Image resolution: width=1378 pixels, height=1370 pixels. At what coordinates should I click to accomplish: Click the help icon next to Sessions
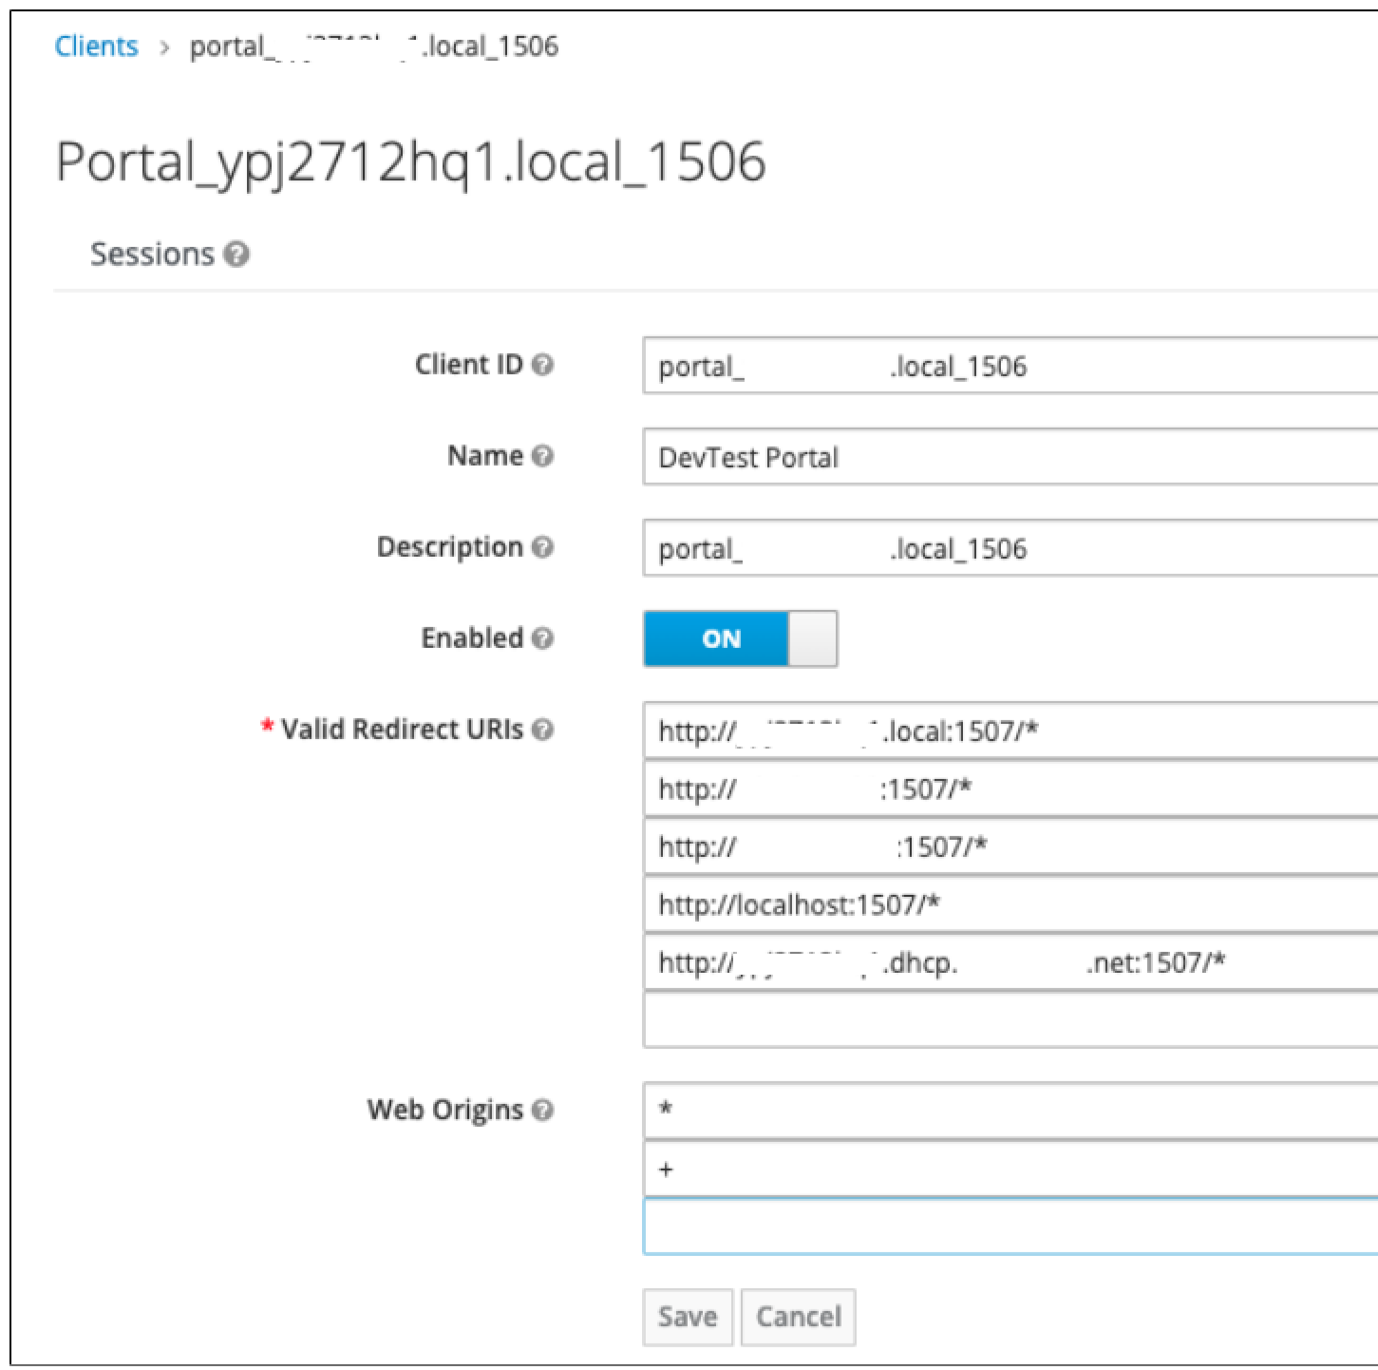click(x=237, y=255)
